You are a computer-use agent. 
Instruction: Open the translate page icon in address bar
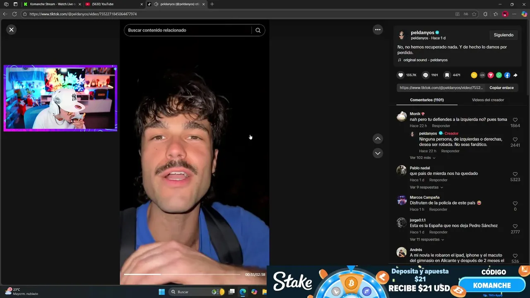coord(466,14)
